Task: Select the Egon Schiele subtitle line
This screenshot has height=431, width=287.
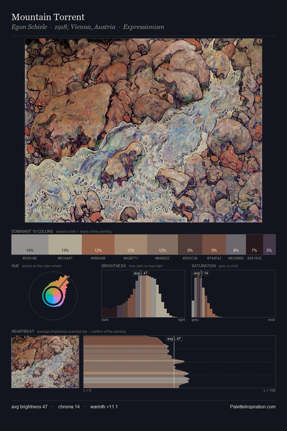Action: click(88, 27)
